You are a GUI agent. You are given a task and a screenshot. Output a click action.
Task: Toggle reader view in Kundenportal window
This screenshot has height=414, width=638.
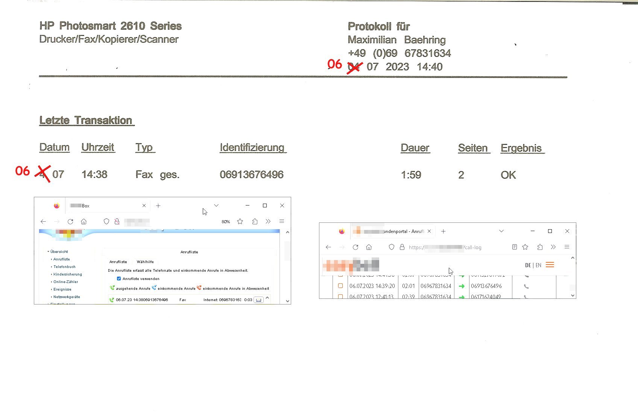click(515, 247)
